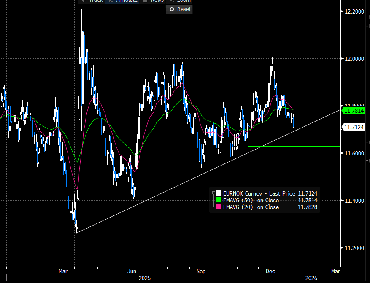The image size is (370, 283).
Task: Click the Dec month label on time axis
Action: pyautogui.click(x=270, y=271)
